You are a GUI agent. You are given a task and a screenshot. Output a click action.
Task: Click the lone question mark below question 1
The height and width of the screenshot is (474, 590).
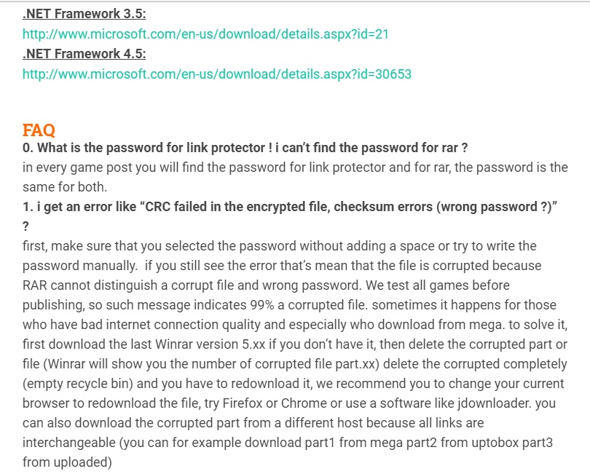25,226
